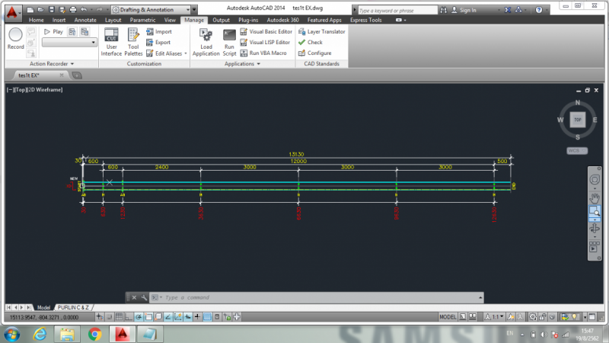Toggle Object Snap Tracking in status bar
This screenshot has width=609, height=343.
pyautogui.click(x=167, y=317)
